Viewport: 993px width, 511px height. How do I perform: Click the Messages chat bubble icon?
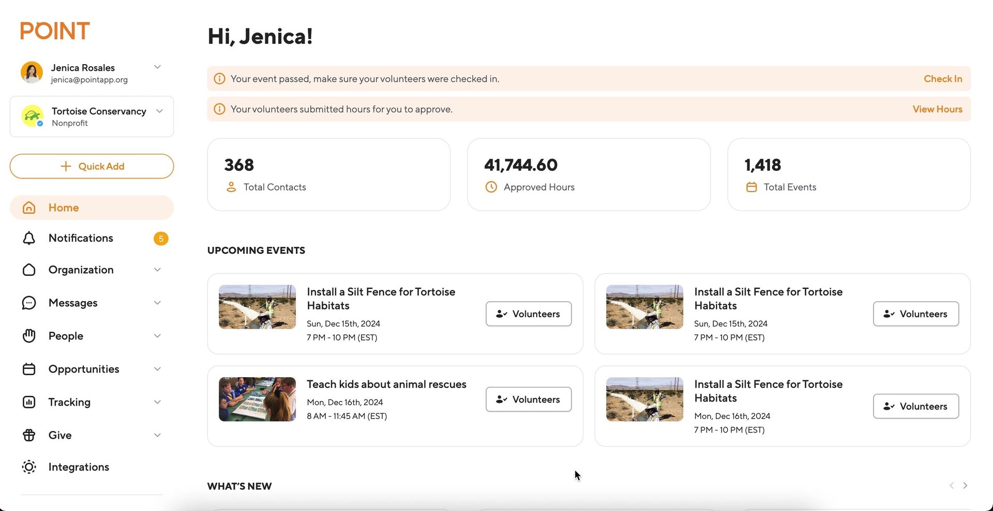tap(29, 303)
